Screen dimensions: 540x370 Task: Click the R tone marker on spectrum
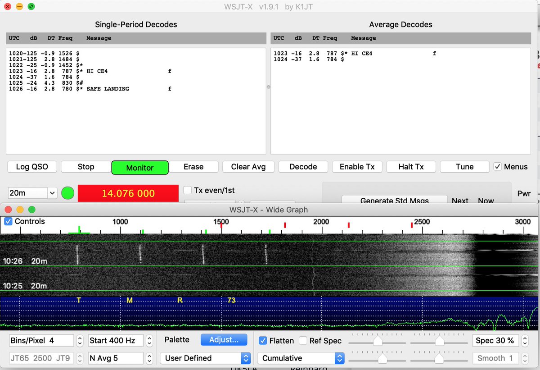tap(180, 300)
